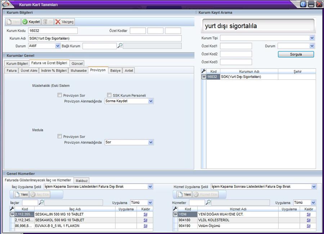
Task: Switch to the Muhasebe tab
Action: pos(78,70)
